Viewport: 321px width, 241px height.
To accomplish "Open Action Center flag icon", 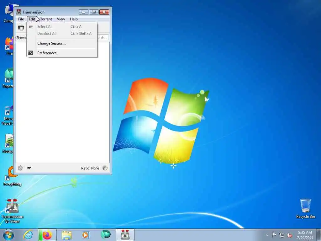I will pyautogui.click(x=274, y=235).
